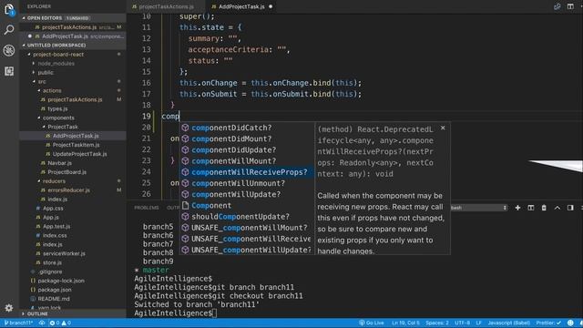Split the terminal pane
The image size is (583, 328).
530,208
